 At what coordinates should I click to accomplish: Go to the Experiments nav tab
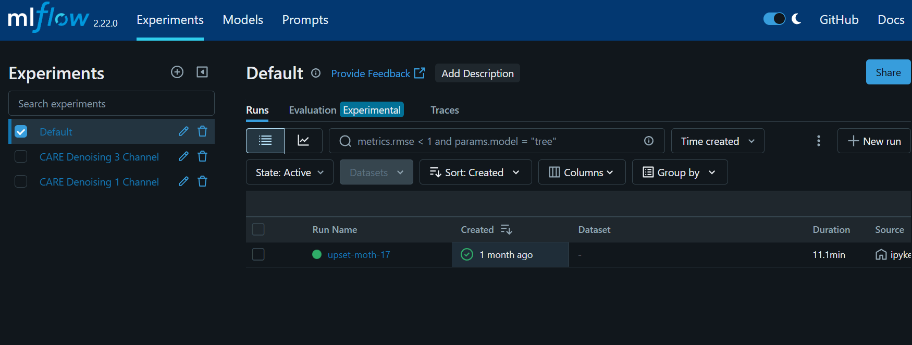170,20
